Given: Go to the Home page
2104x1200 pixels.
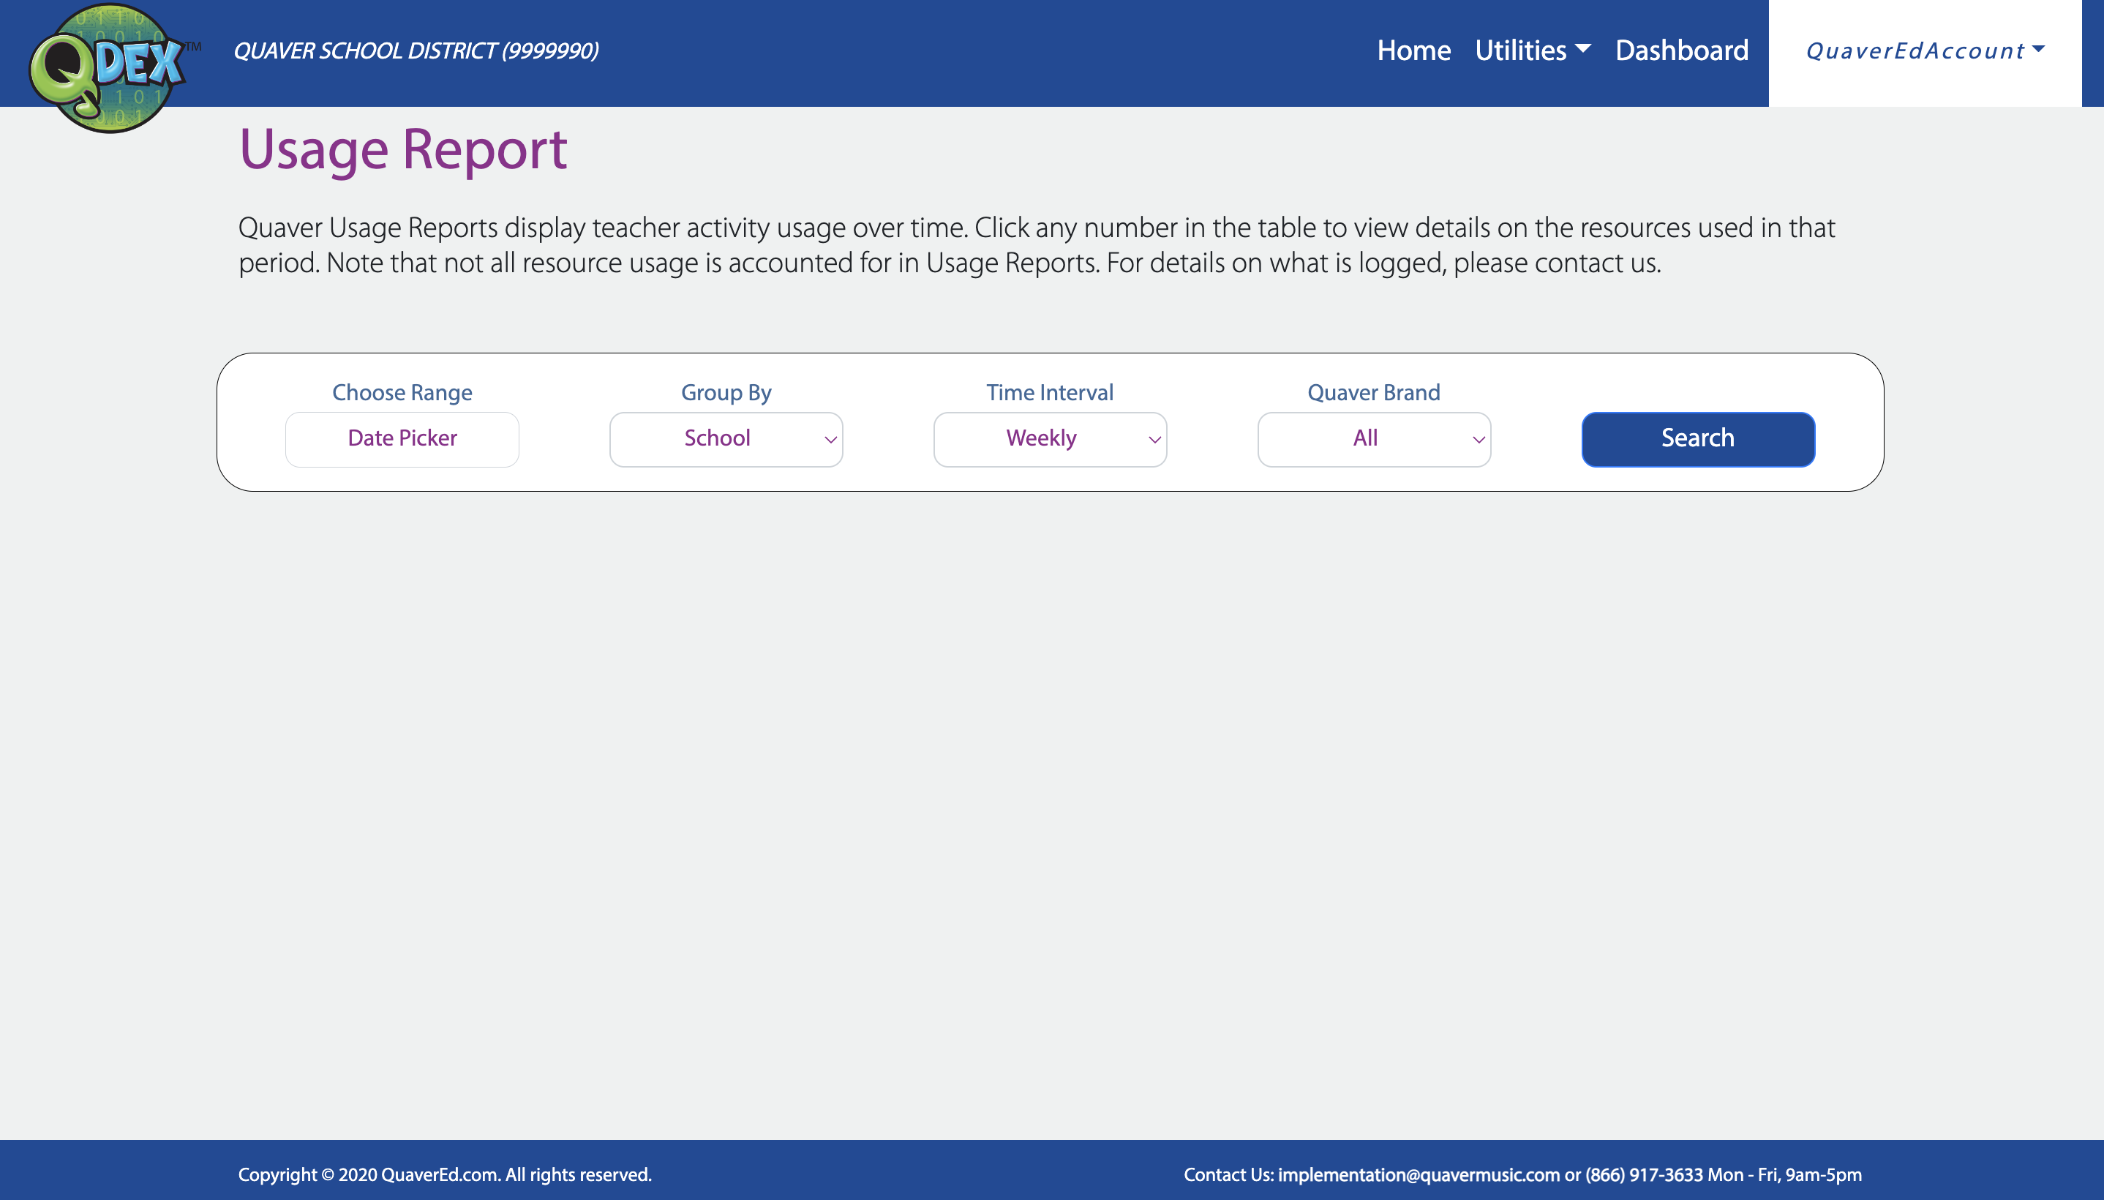Looking at the screenshot, I should [x=1413, y=51].
